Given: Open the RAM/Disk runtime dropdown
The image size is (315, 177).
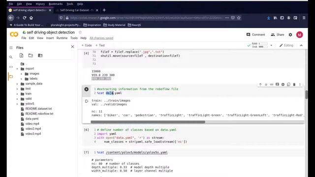Looking at the screenshot, I should coord(271,45).
